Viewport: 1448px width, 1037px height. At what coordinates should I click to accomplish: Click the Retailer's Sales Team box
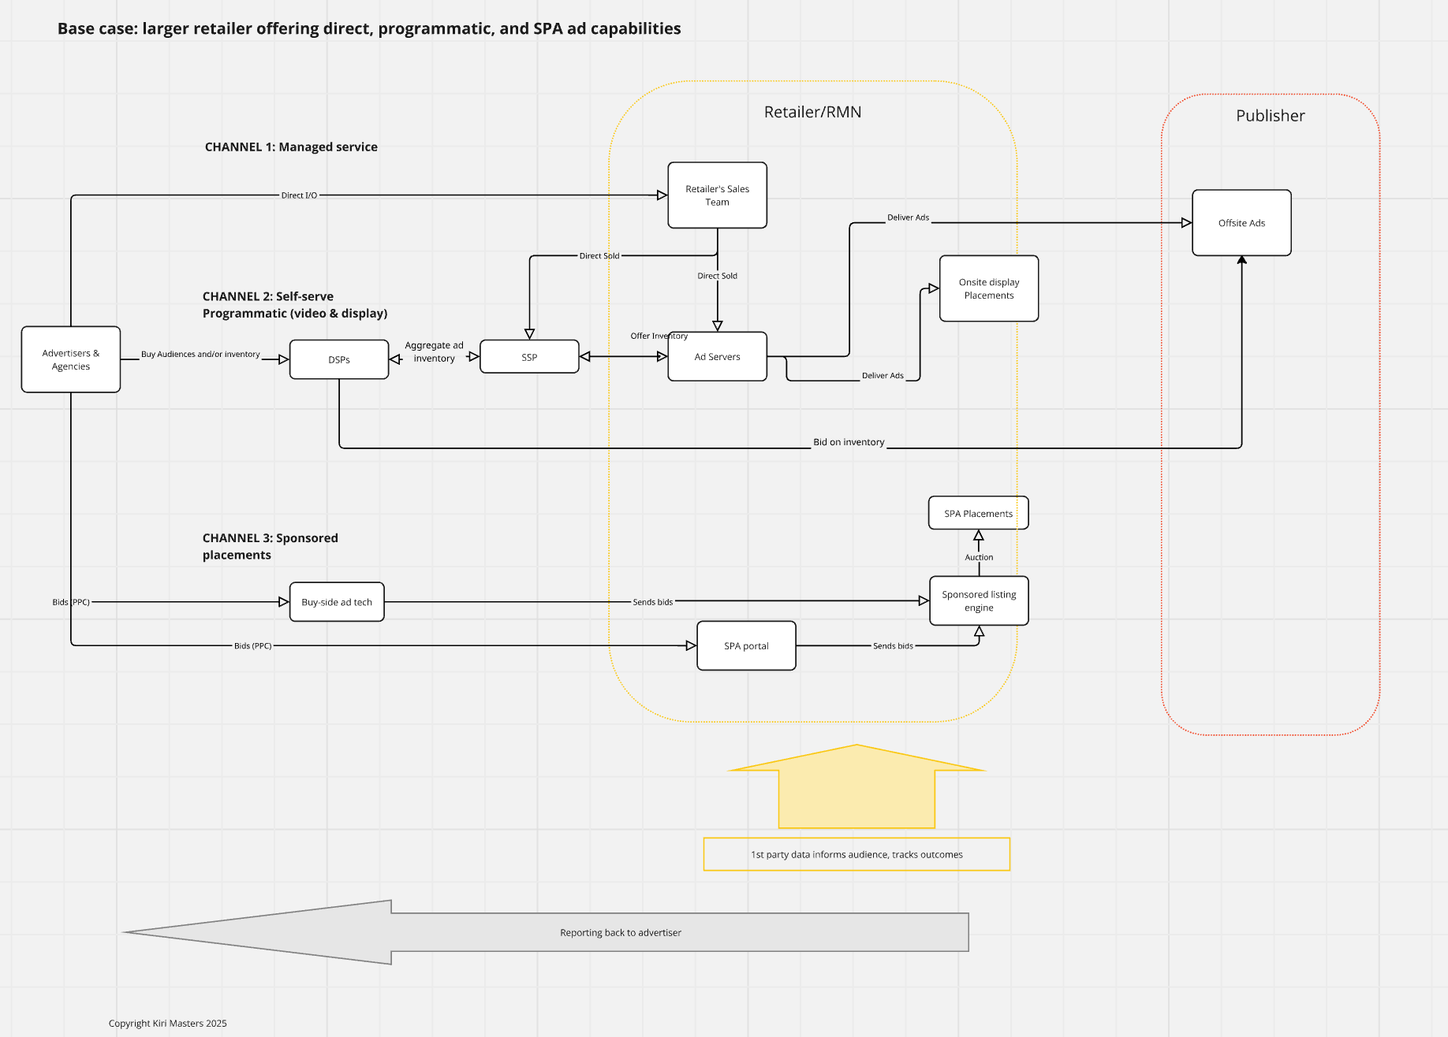click(x=717, y=195)
